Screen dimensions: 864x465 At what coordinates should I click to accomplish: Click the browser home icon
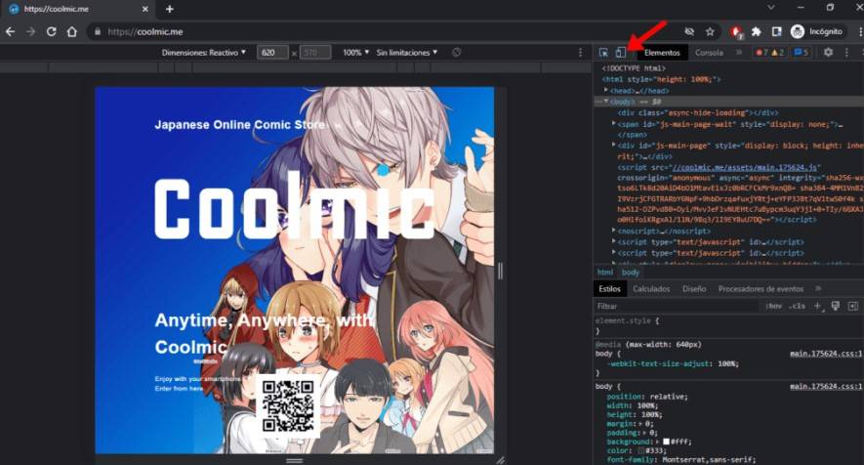[x=71, y=32]
